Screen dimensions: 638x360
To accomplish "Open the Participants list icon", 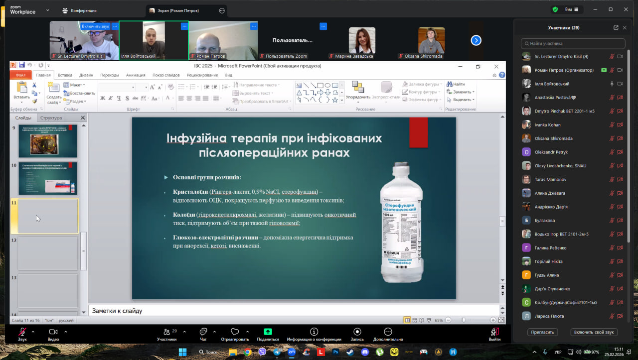I will [166, 332].
